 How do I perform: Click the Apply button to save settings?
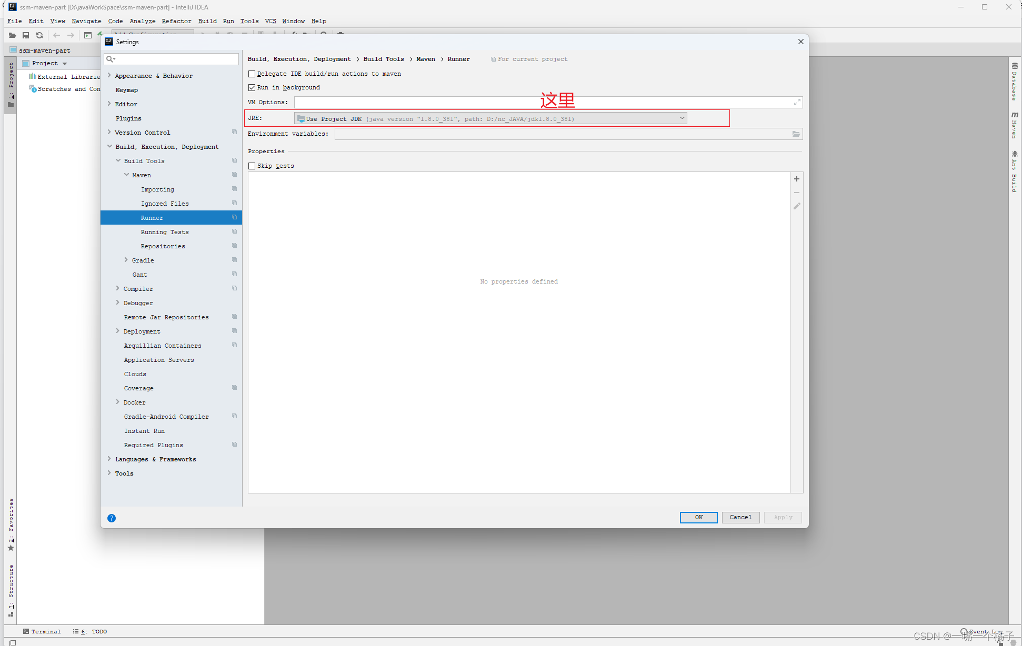click(783, 517)
